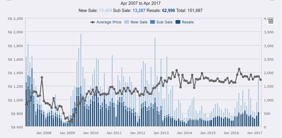The width and height of the screenshot is (282, 138).
Task: Toggle Resale series visibility legend label
Action: tap(188, 22)
